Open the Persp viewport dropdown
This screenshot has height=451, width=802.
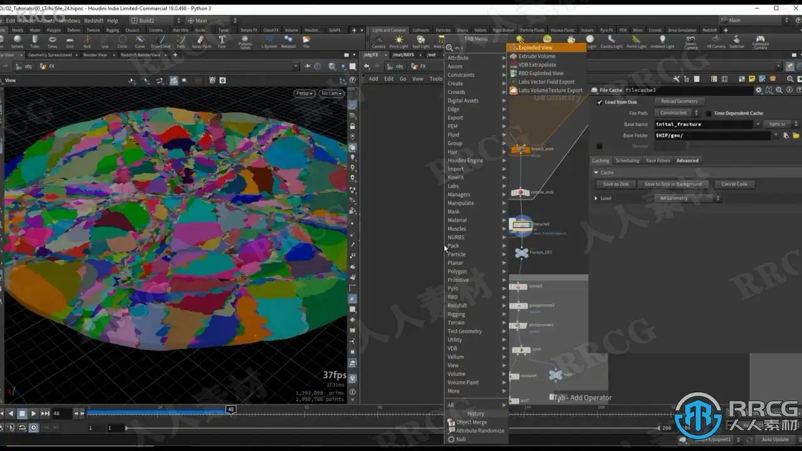304,93
